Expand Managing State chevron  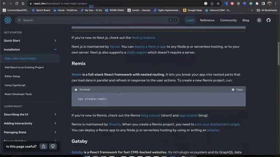(x=55, y=132)
